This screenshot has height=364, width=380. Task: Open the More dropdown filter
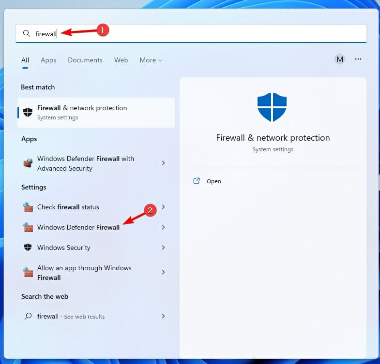(x=151, y=60)
